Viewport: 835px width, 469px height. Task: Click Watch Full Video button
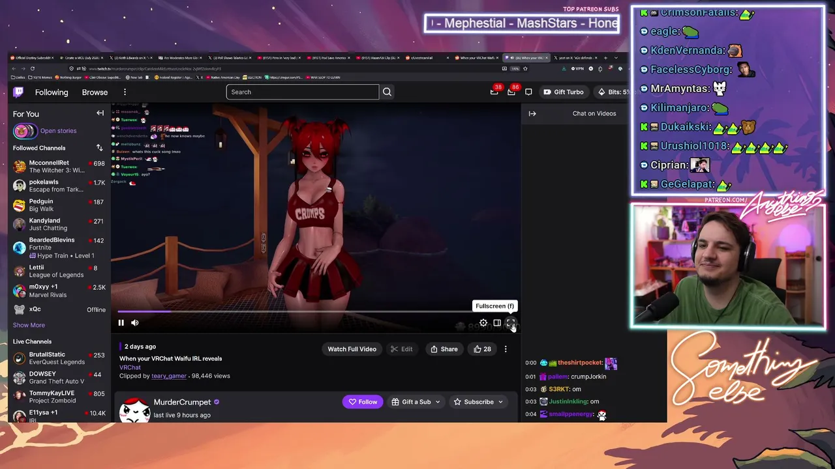pyautogui.click(x=352, y=349)
